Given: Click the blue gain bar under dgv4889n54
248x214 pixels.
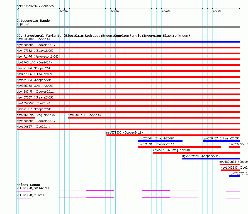Looking at the screenshot, I should 211,159.
